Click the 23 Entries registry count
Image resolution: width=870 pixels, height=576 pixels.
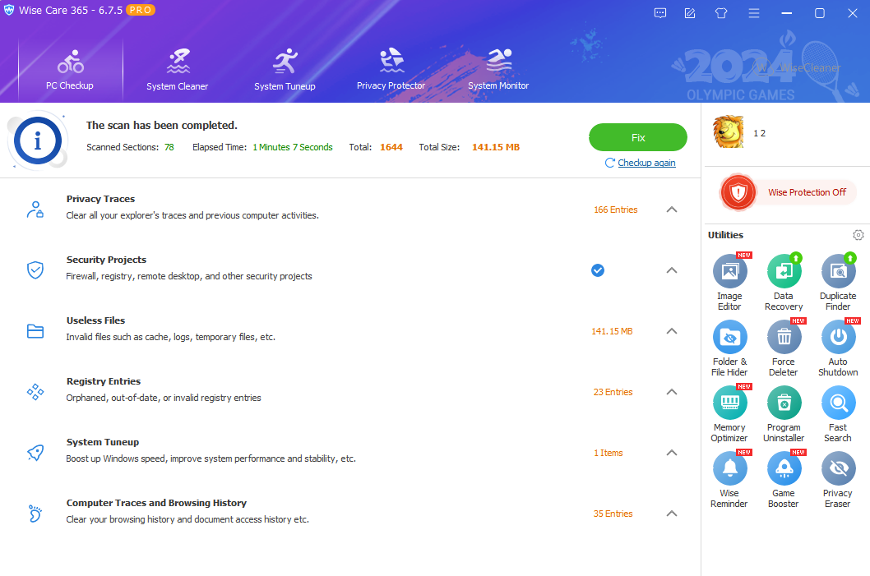[x=613, y=392]
